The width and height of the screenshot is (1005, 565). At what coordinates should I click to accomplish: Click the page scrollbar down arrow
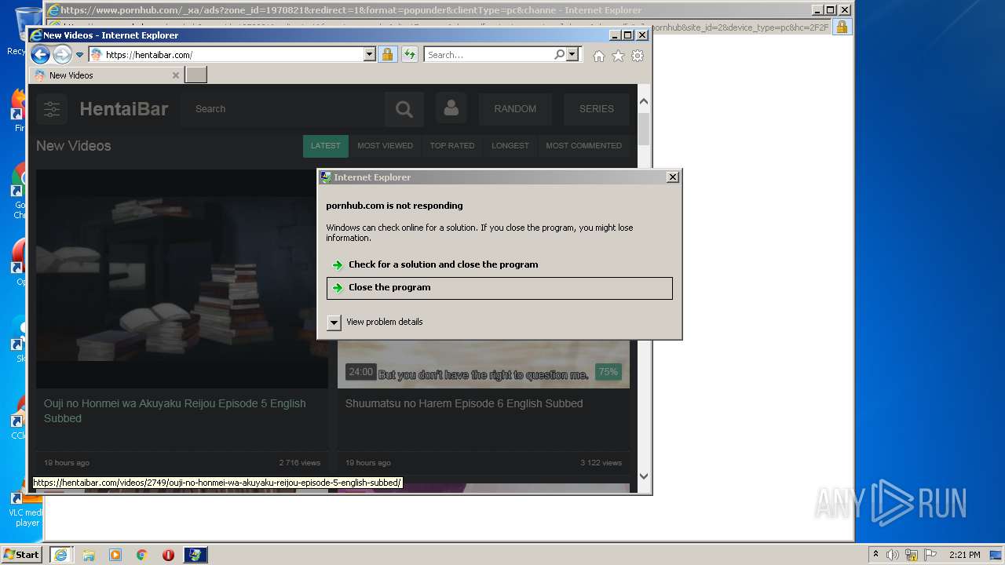pyautogui.click(x=644, y=476)
